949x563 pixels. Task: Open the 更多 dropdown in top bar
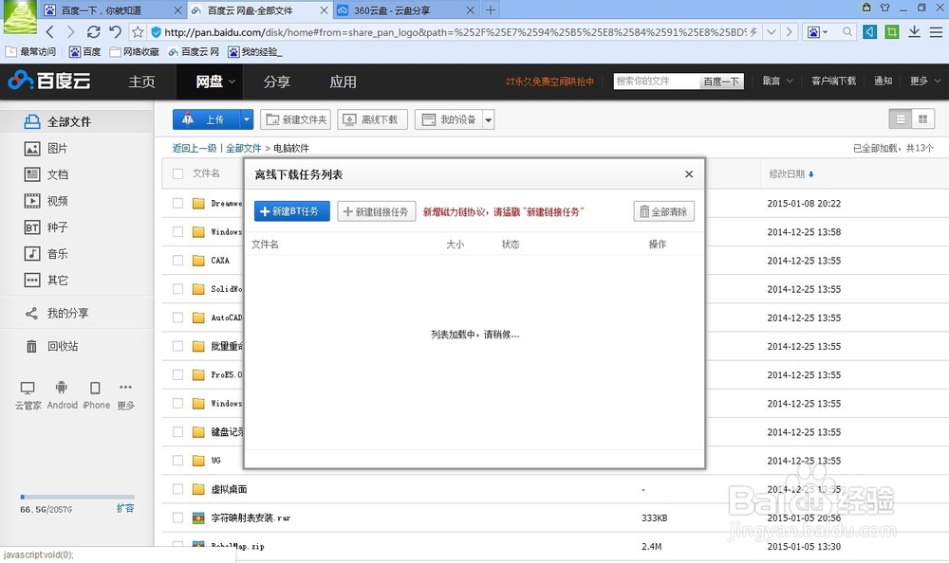click(x=925, y=81)
